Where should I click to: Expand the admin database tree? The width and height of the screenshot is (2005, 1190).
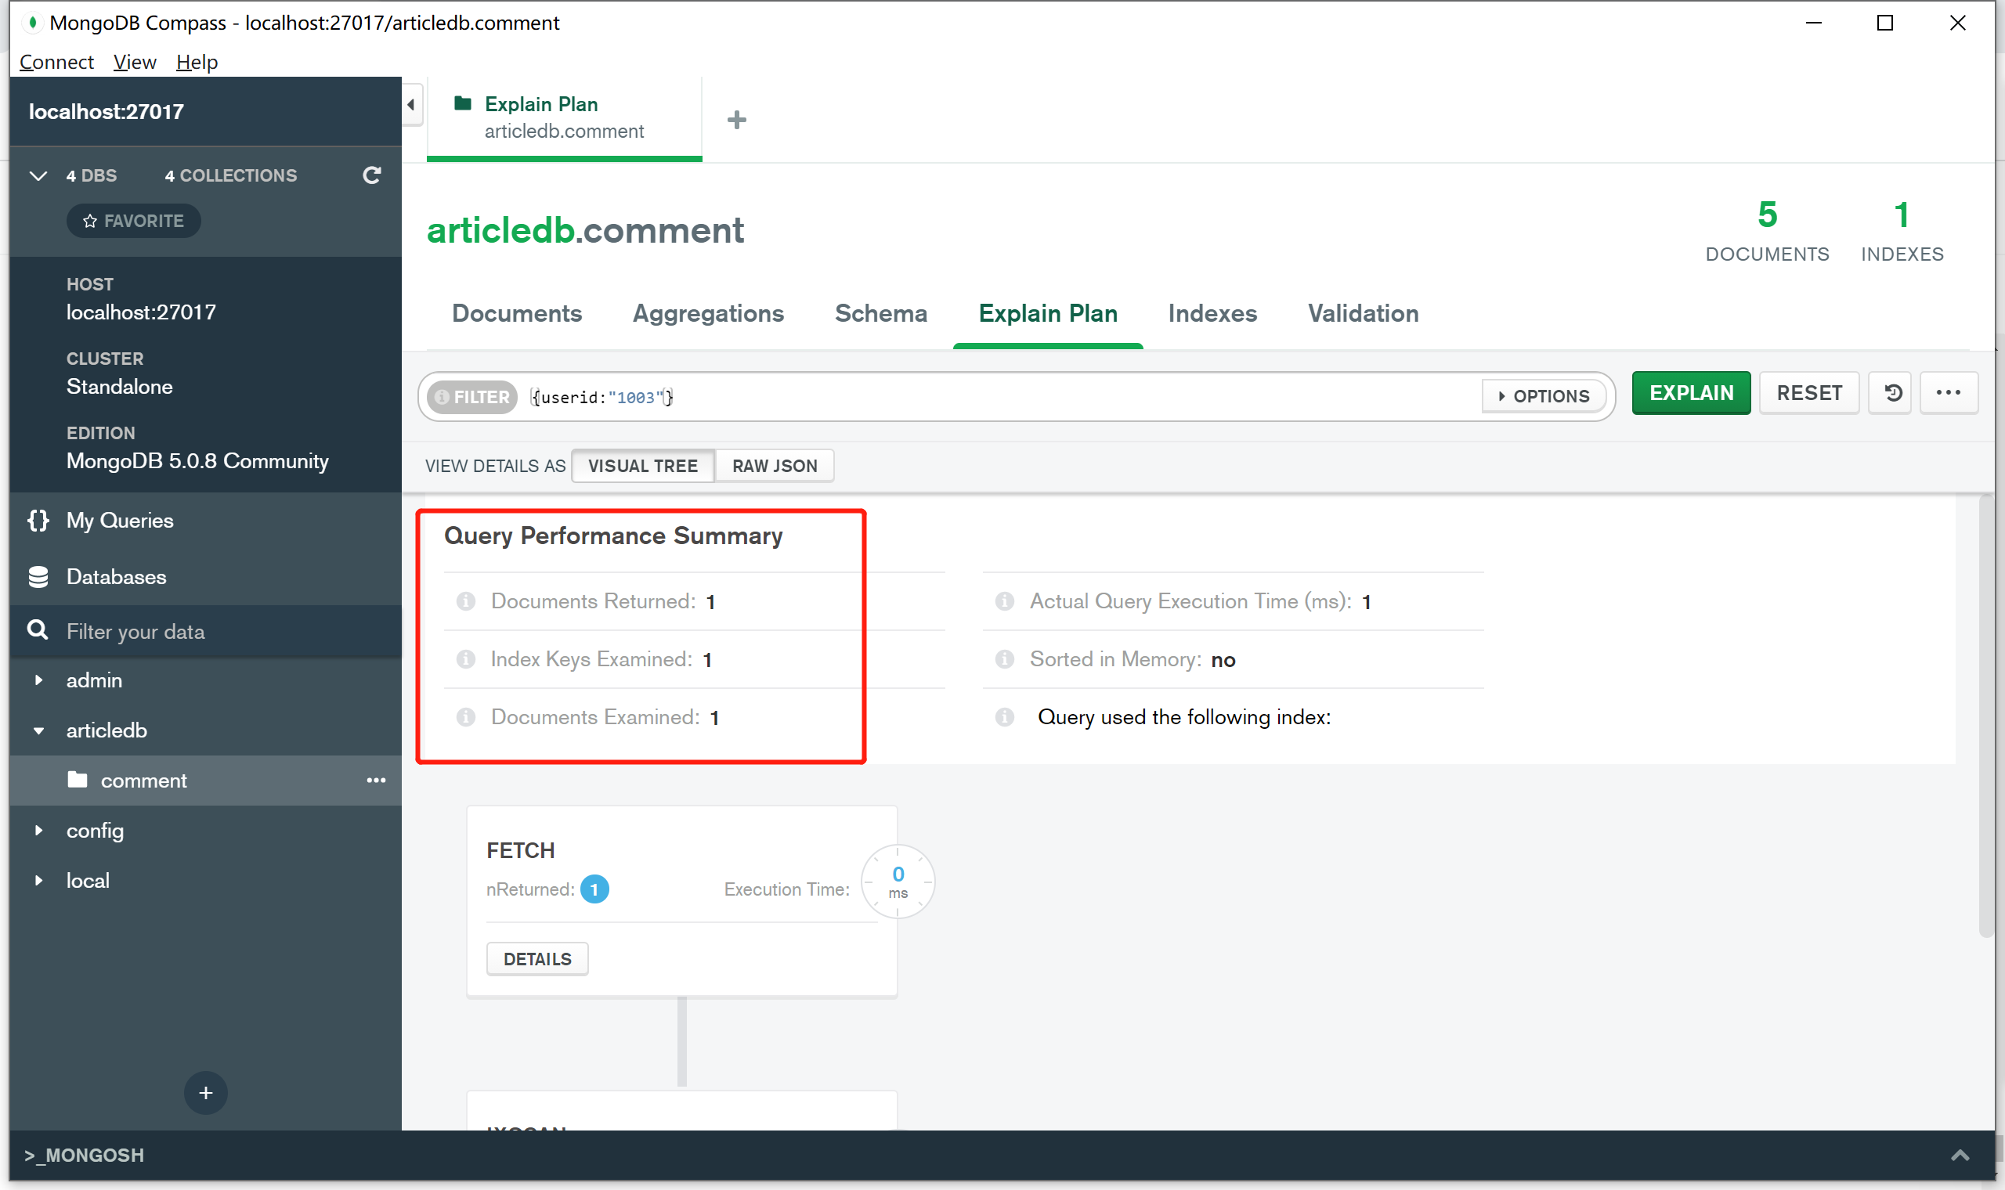click(38, 680)
